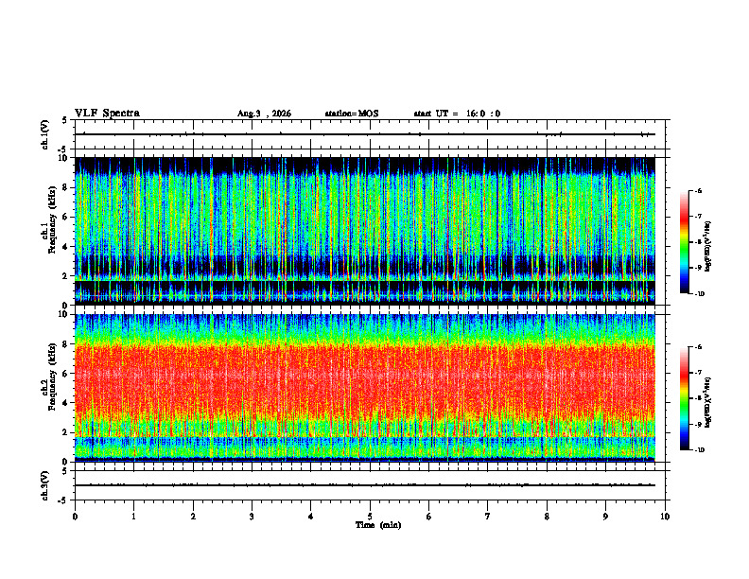Image resolution: width=749 pixels, height=579 pixels.
Task: Click the time axis tick label "5"
Action: 370,517
